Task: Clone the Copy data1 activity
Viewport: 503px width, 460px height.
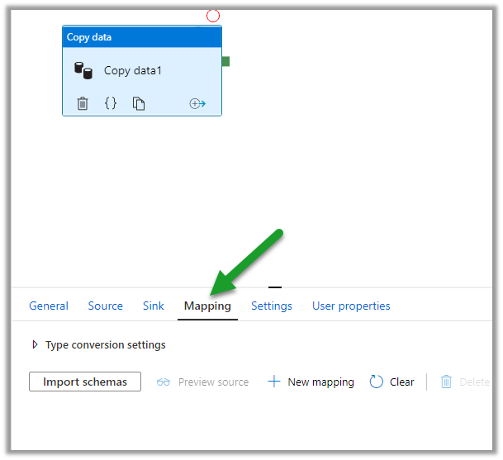Action: click(x=139, y=103)
